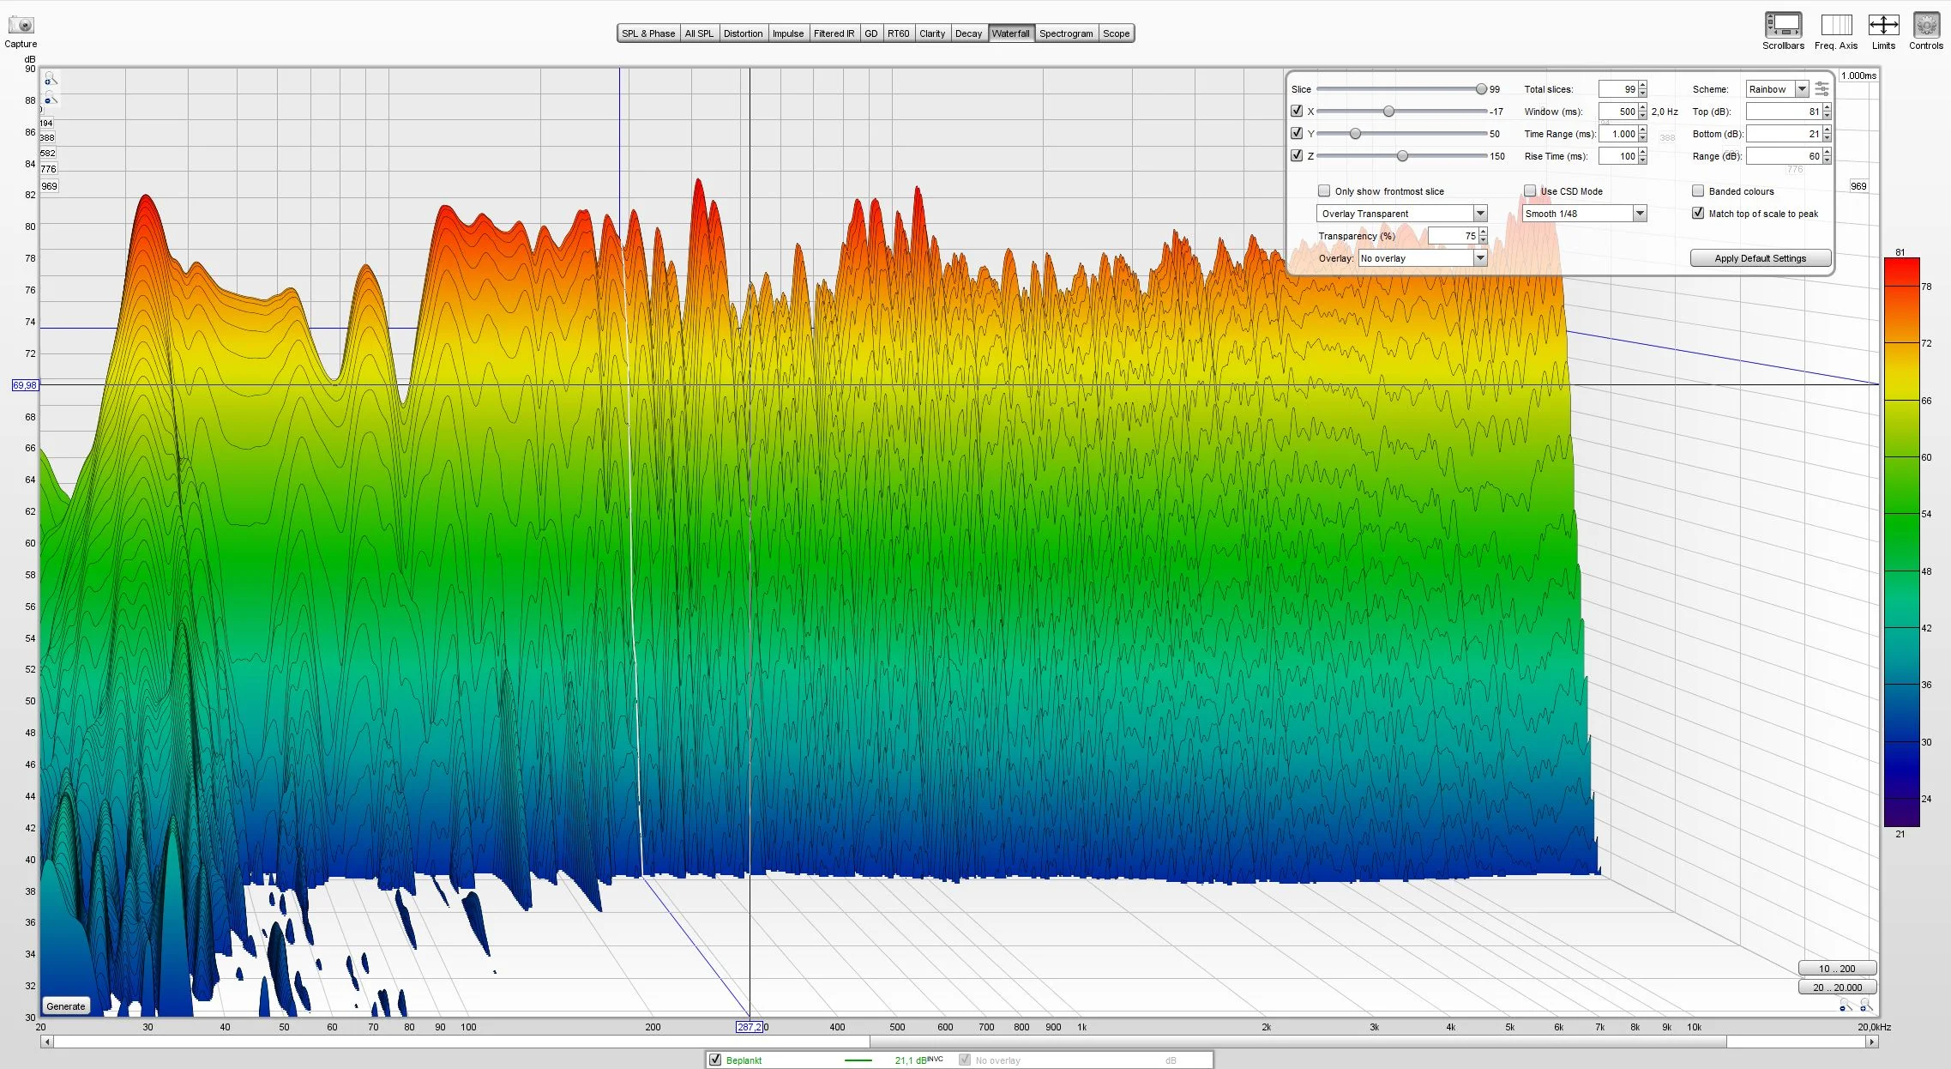
Task: Toggle the Controls gear icon
Action: click(1926, 25)
